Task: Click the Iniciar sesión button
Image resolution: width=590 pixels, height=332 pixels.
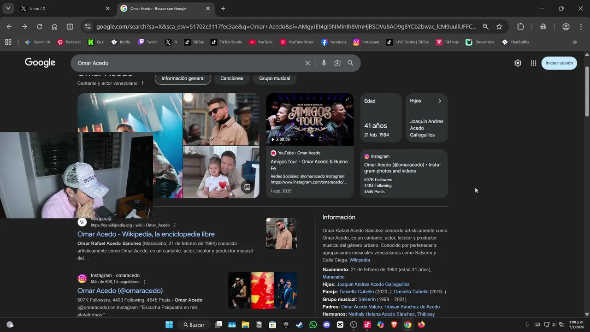Action: pos(559,63)
